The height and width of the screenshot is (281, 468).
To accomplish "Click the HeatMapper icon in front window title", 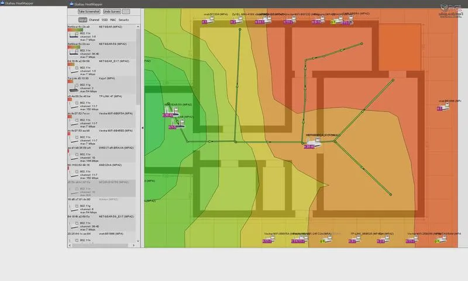I will [71, 4].
